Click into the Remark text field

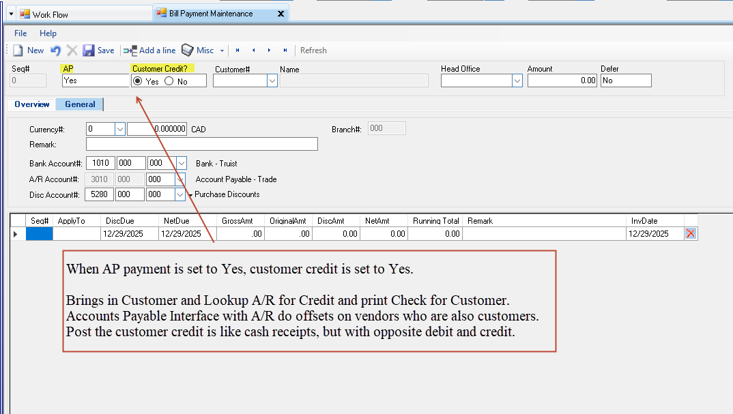pos(201,144)
